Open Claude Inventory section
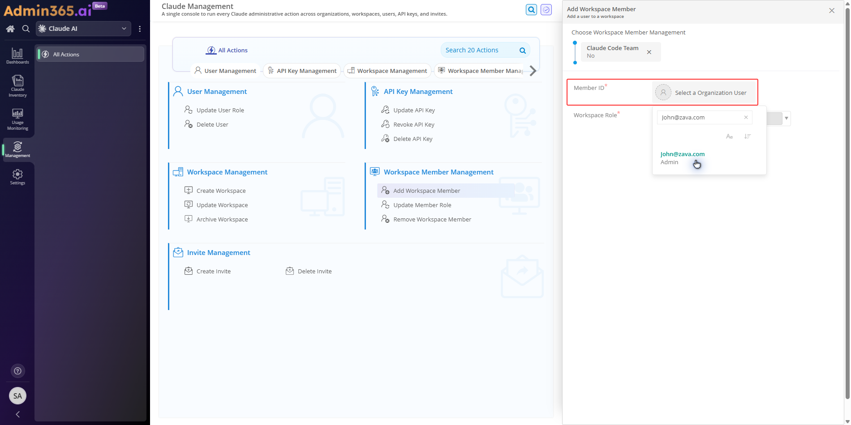 pyautogui.click(x=17, y=86)
